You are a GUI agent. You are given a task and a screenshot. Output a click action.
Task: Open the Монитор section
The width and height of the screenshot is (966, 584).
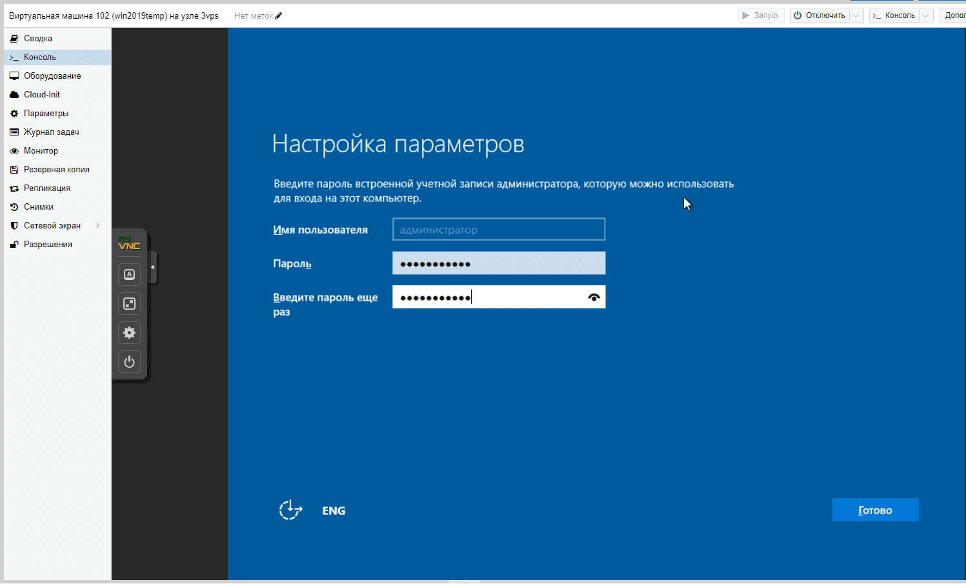(57, 151)
